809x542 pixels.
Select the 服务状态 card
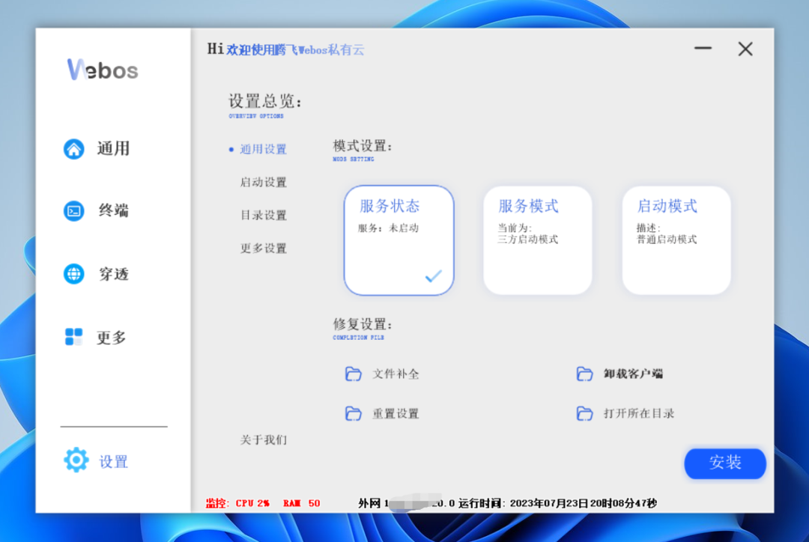399,240
